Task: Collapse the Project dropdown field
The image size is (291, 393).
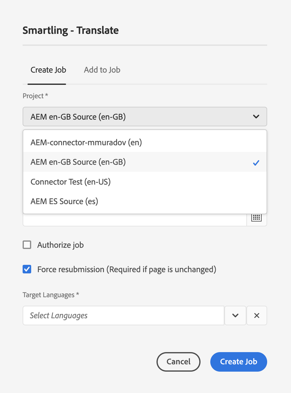Action: point(145,117)
